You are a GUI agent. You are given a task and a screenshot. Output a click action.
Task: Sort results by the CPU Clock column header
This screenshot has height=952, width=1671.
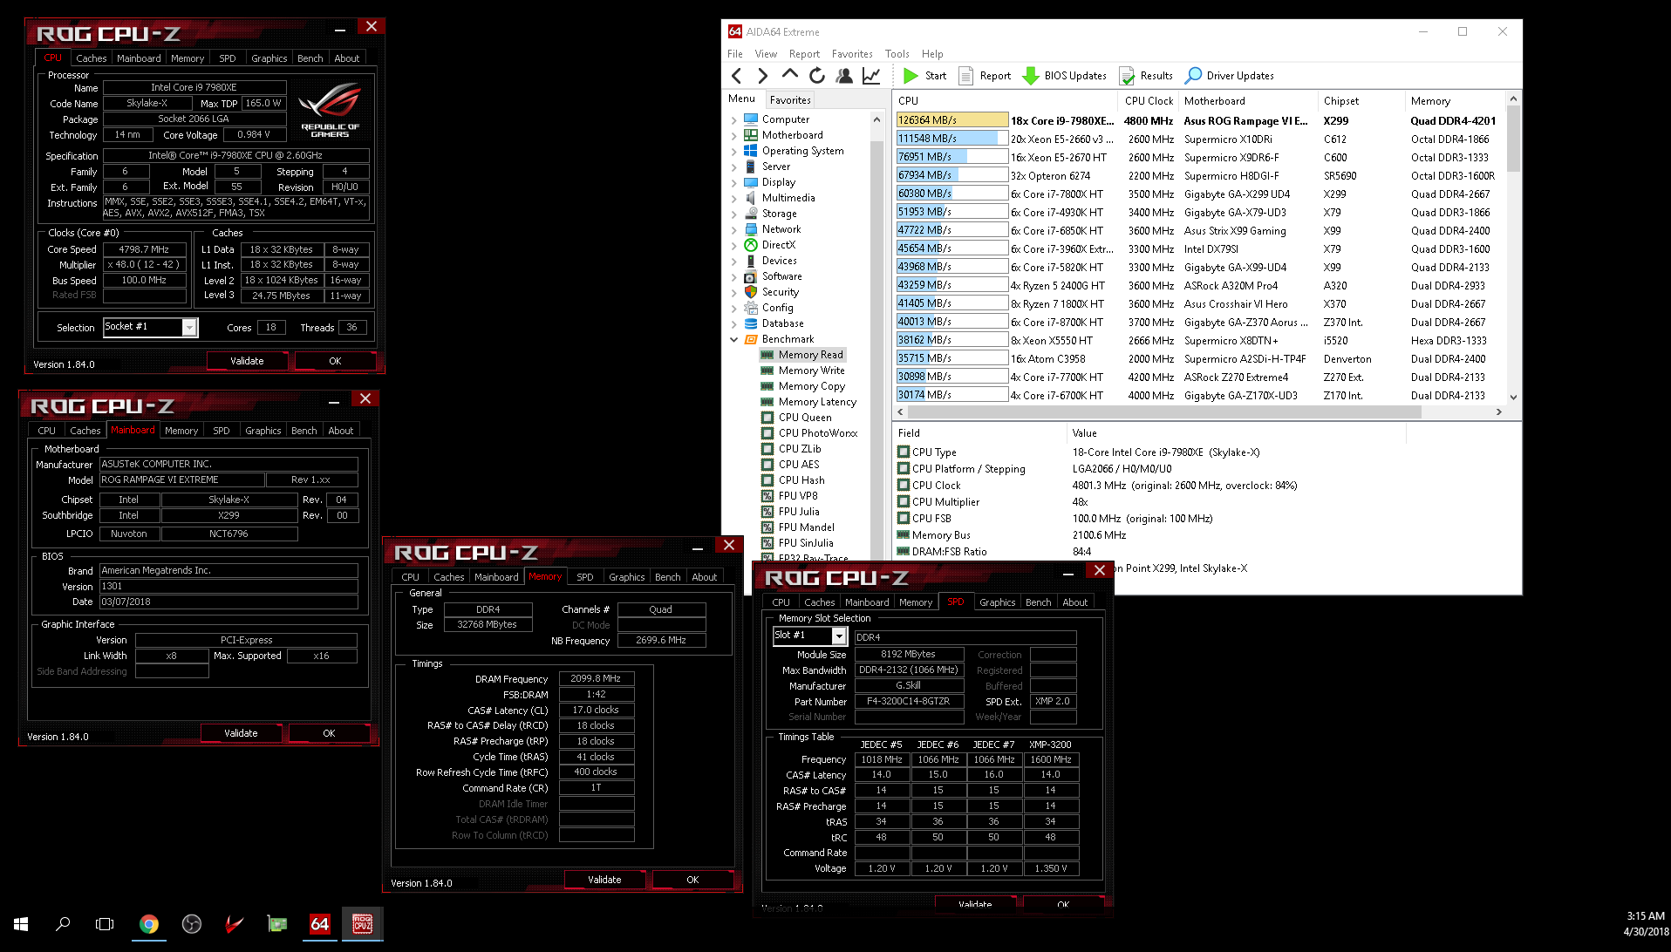tap(1149, 101)
